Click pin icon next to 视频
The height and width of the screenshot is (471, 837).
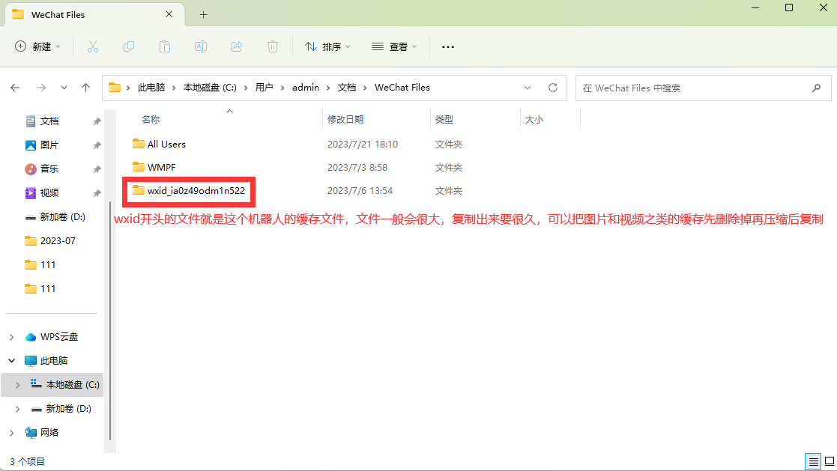pyautogui.click(x=97, y=194)
